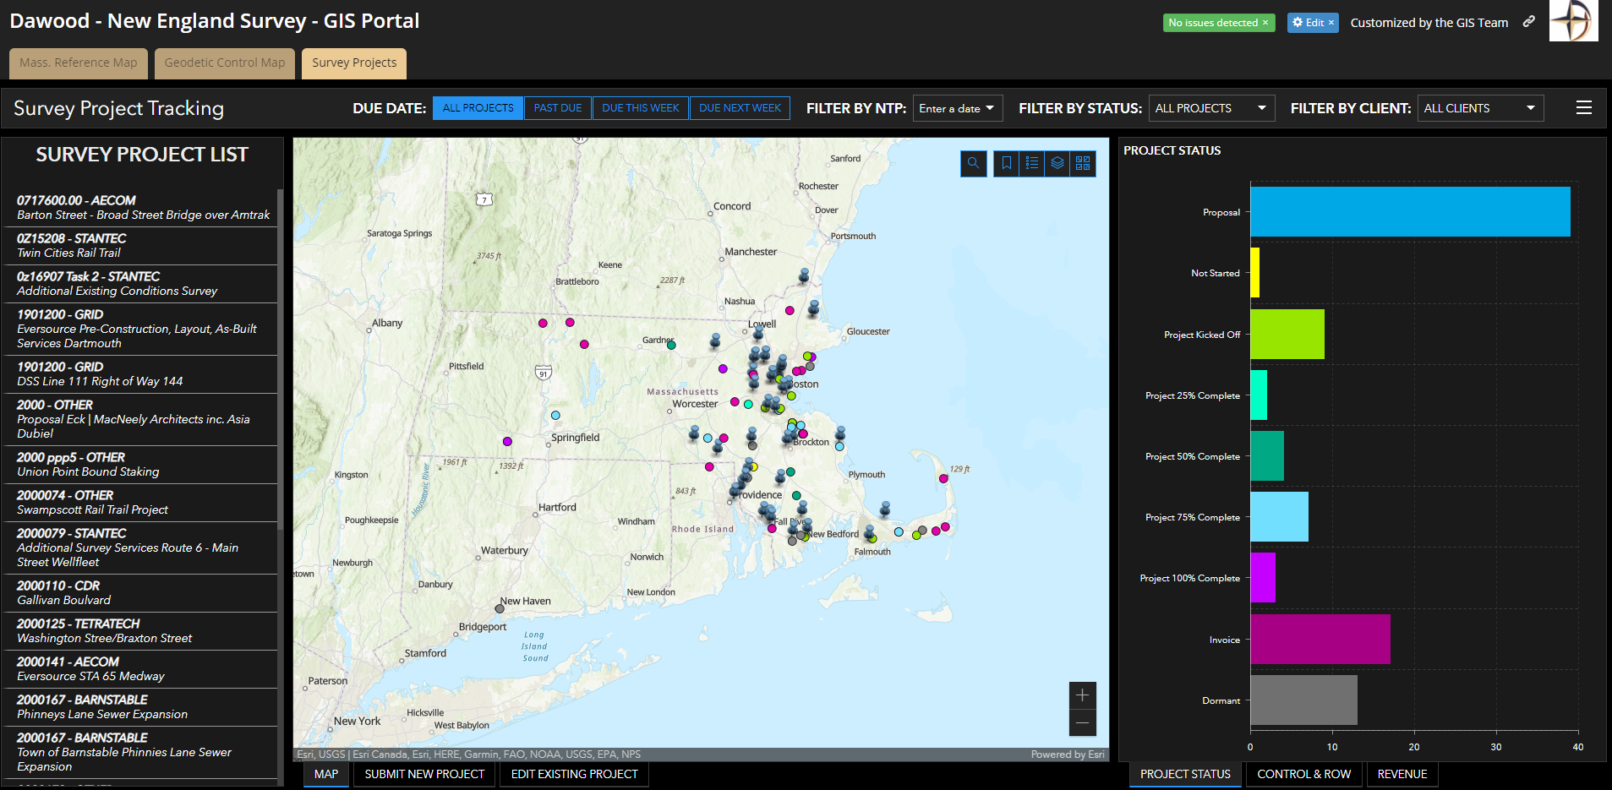Open the layers list on the map
This screenshot has height=790, width=1612.
(1057, 163)
